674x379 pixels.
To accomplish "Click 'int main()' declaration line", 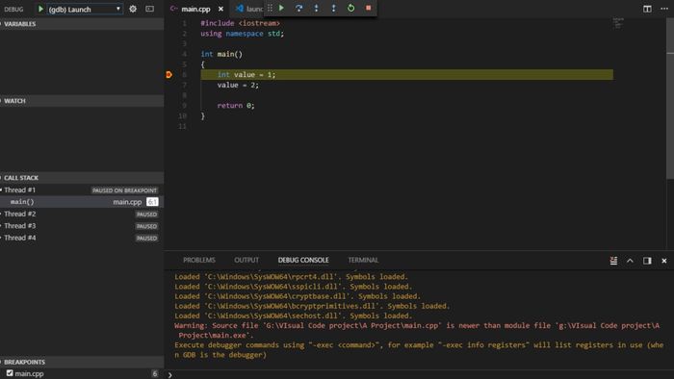I will [x=221, y=54].
